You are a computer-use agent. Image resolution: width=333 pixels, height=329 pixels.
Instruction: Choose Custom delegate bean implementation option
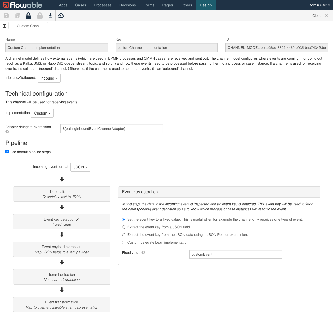[124, 242]
